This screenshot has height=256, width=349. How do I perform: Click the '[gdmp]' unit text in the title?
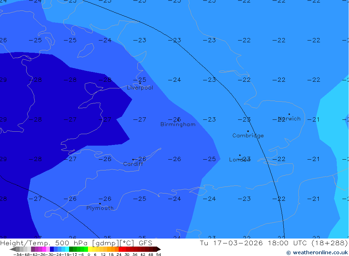pyautogui.click(x=105, y=243)
